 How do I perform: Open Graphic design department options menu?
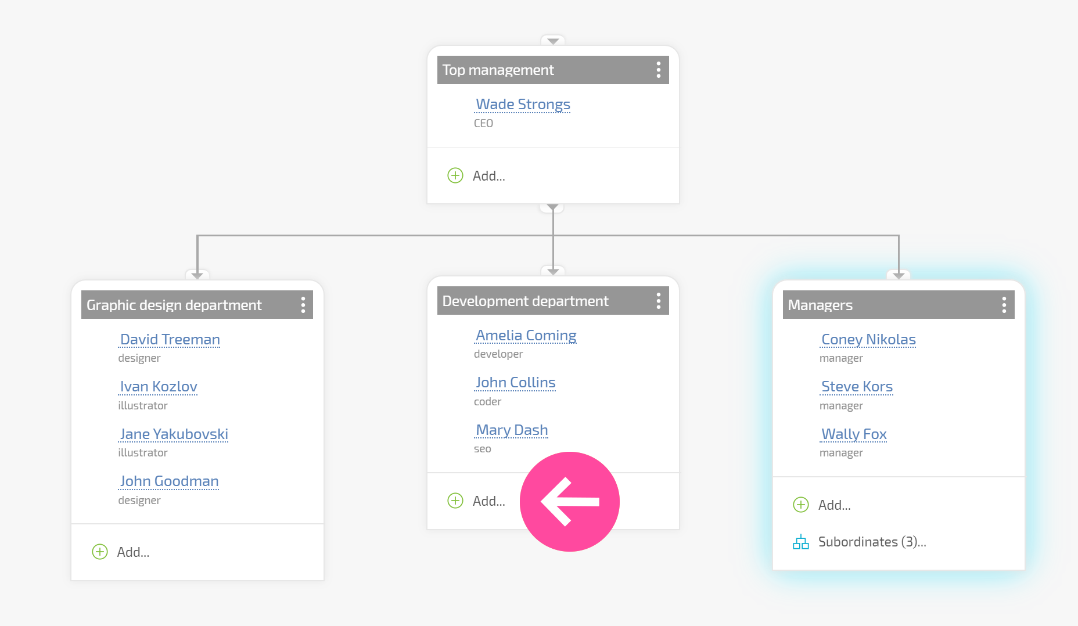pyautogui.click(x=303, y=305)
